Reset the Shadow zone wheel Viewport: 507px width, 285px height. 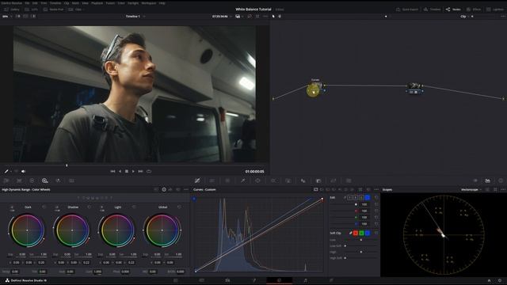point(89,207)
